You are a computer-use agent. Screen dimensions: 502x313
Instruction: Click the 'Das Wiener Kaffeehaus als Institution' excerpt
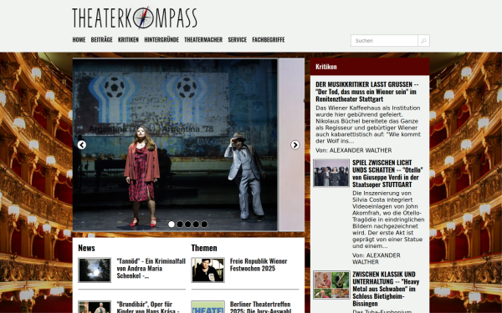(368, 124)
